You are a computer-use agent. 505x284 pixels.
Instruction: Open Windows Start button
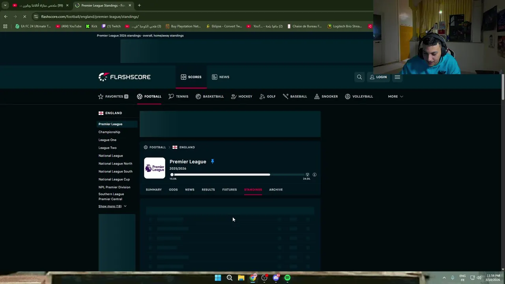point(218,278)
